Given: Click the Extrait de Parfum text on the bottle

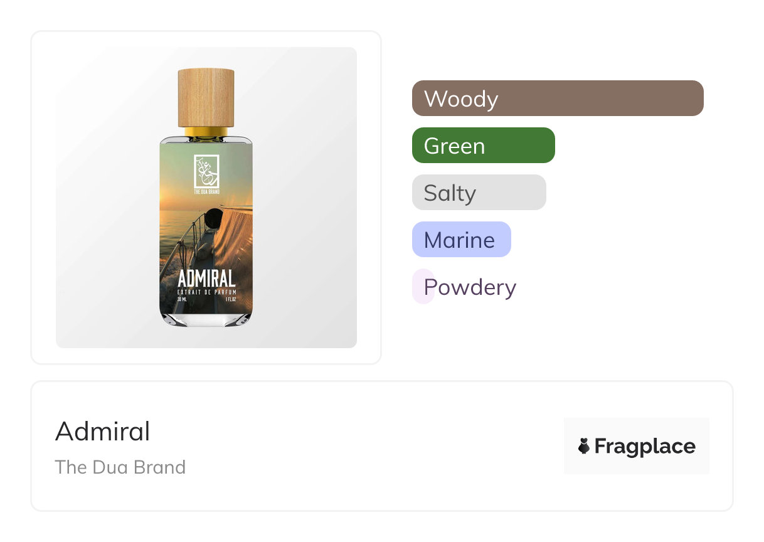Looking at the screenshot, I should coord(206,292).
